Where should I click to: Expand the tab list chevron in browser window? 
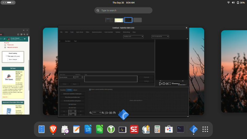(x=24, y=30)
